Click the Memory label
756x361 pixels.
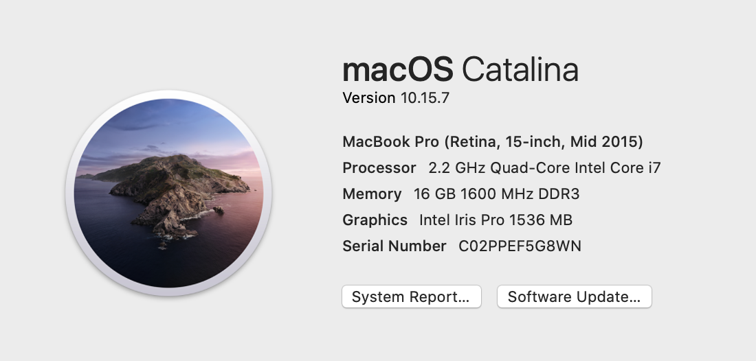[x=372, y=194]
